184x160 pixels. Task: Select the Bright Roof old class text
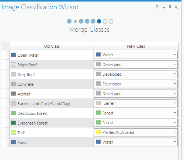27,65
